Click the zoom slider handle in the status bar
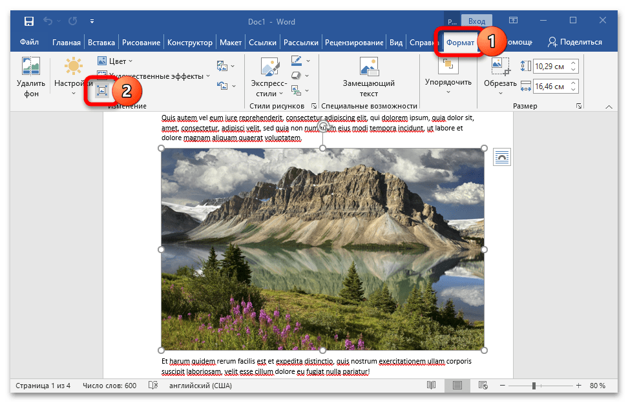 (534, 386)
